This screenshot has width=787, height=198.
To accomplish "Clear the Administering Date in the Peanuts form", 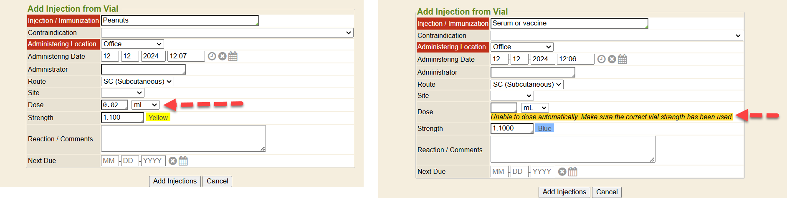I will 223,56.
